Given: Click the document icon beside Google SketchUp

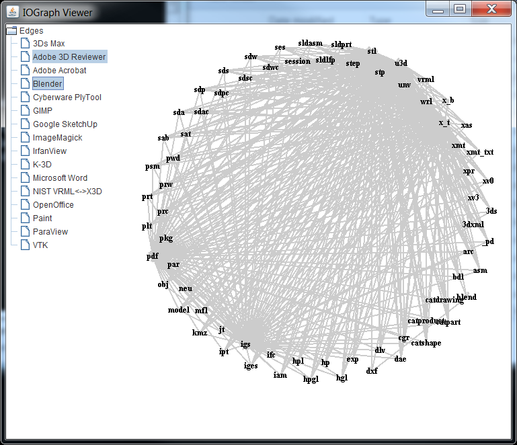Looking at the screenshot, I should click(x=25, y=124).
